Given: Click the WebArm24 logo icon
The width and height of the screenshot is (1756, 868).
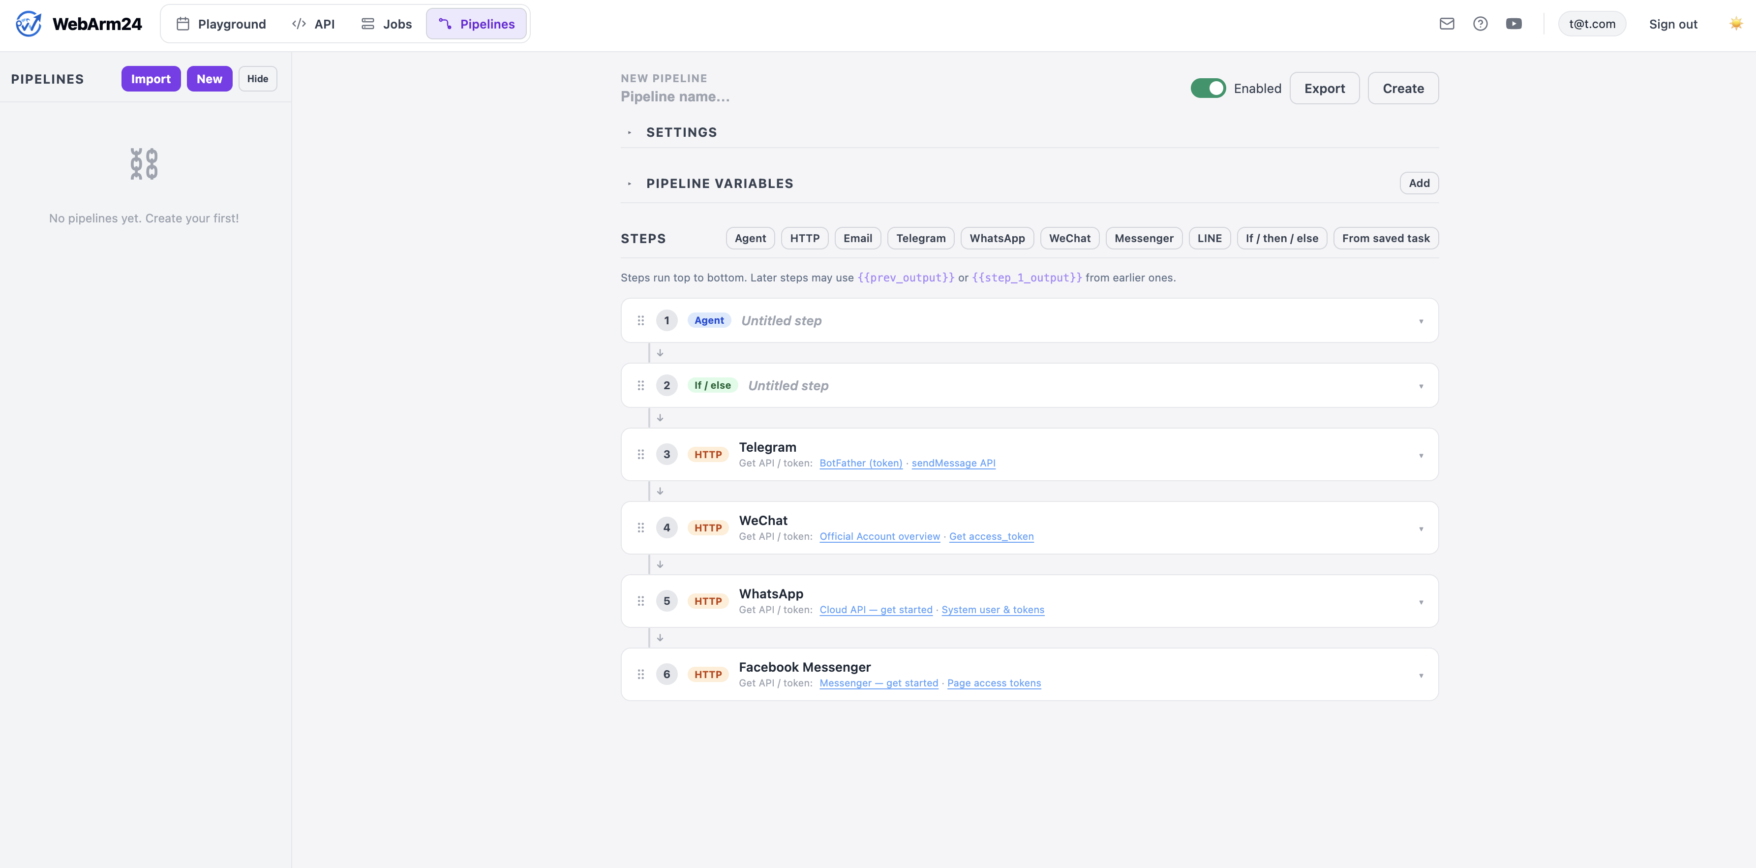Looking at the screenshot, I should pos(29,24).
